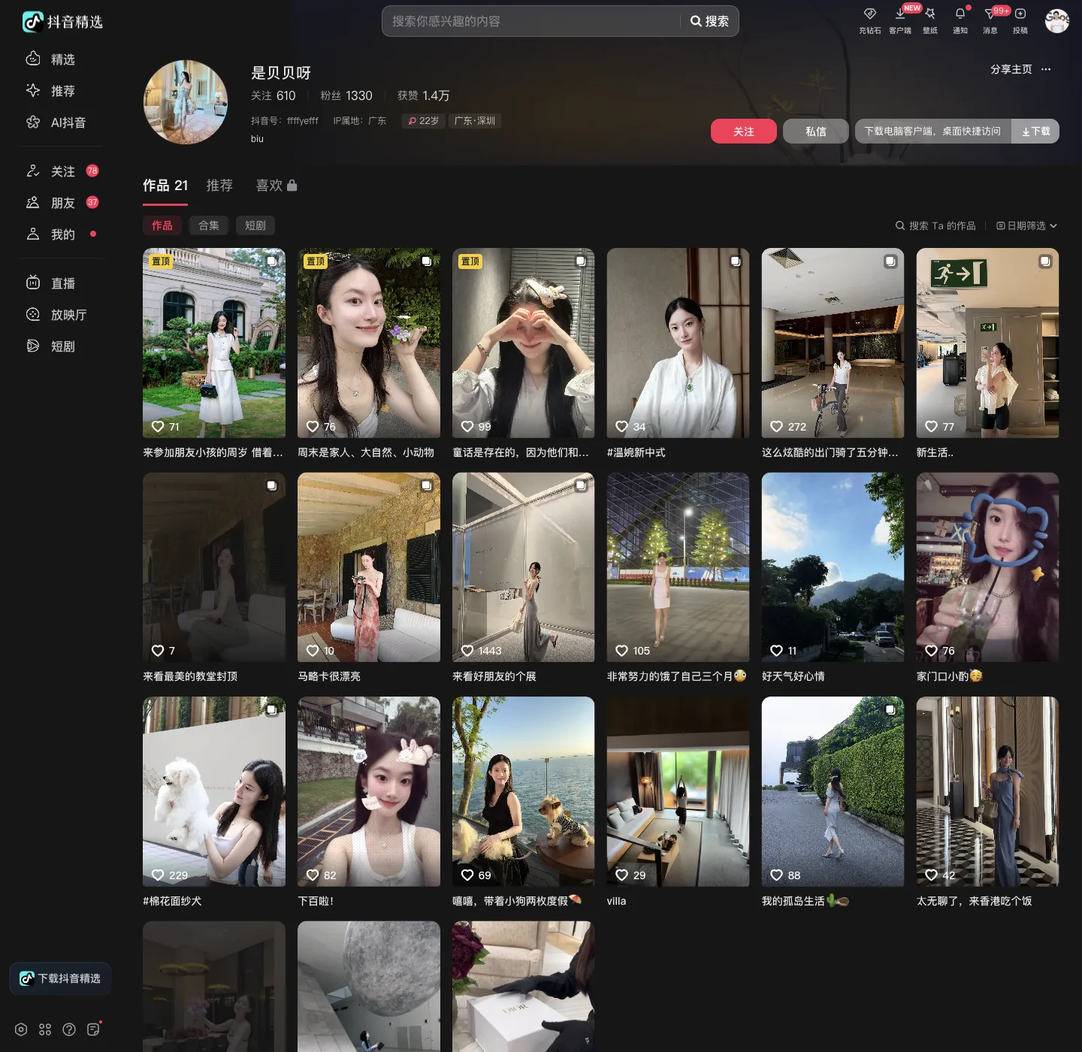
Task: Click the 投稿 upload icon
Action: [x=1020, y=14]
